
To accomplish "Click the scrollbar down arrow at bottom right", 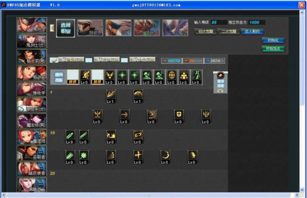I will [x=302, y=190].
